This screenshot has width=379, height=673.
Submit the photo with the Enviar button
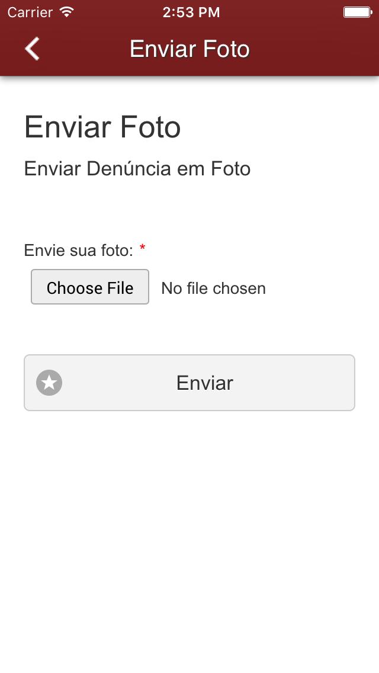point(189,383)
